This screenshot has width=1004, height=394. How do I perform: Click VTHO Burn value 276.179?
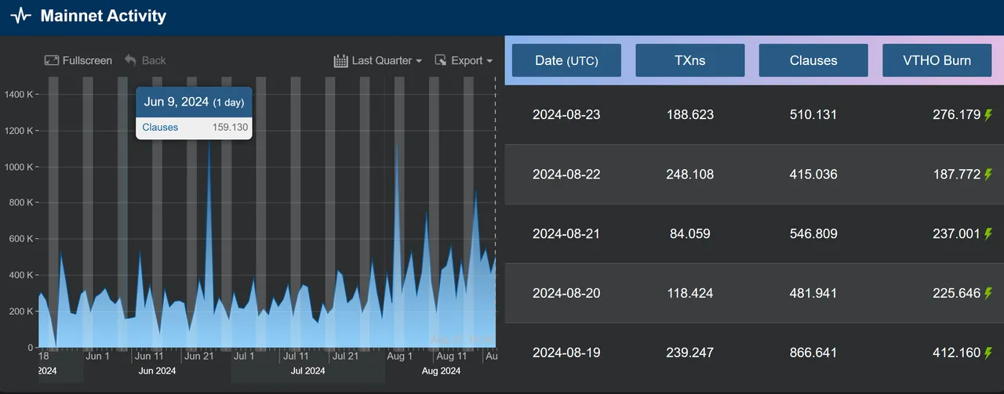point(957,114)
